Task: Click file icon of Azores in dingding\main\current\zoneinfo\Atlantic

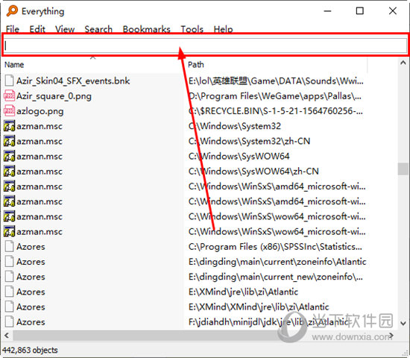Action: [10, 262]
